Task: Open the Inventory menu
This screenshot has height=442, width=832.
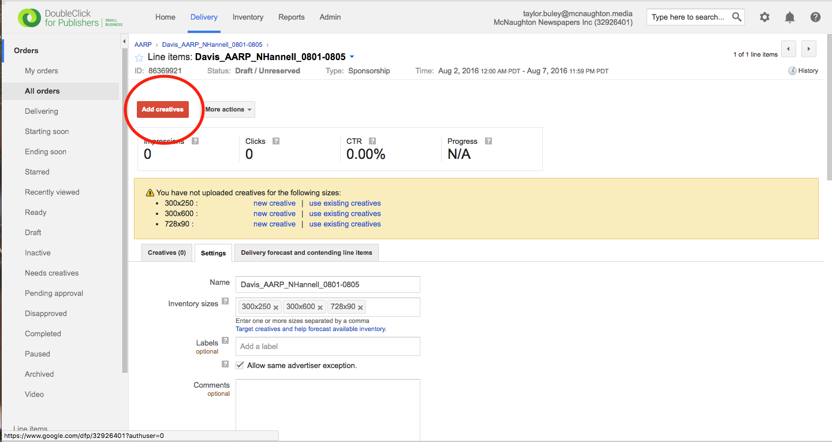Action: pos(248,17)
